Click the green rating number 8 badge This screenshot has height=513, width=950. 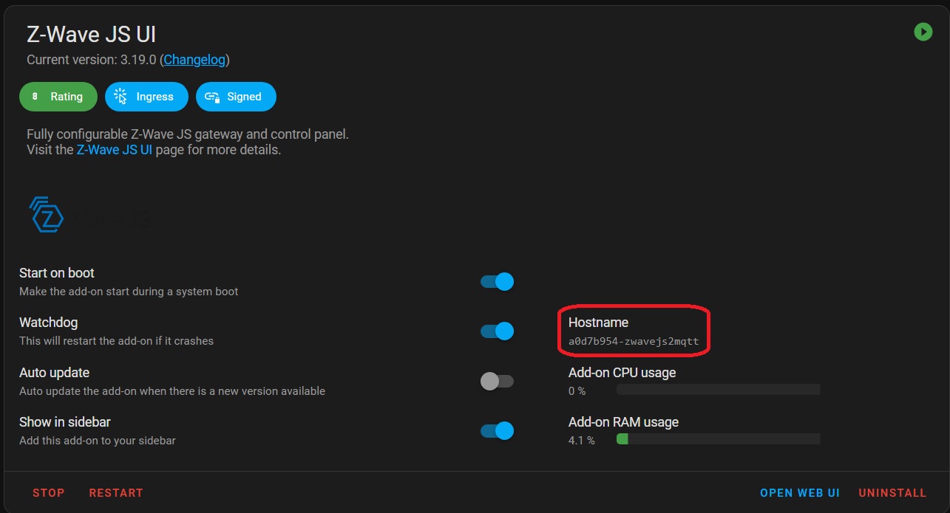click(x=35, y=97)
